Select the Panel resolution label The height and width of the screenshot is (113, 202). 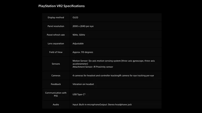[56, 26]
